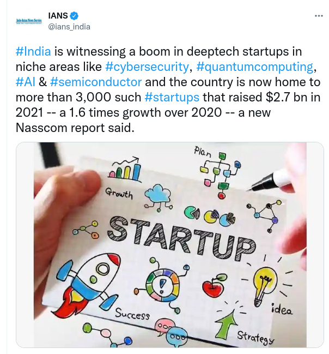Follow the #cybersecurity hashtag link
The image size is (329, 354).
[x=147, y=67]
